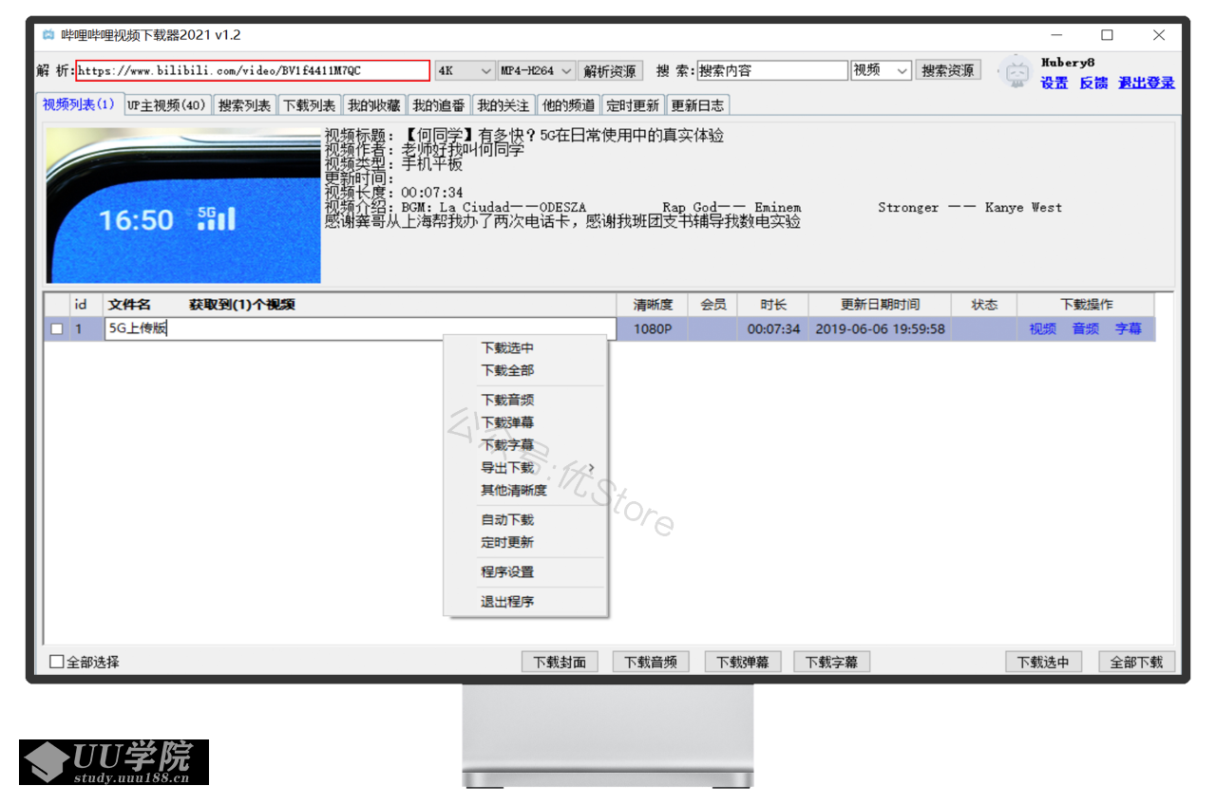Click the bottom 下载字幕 button
The width and height of the screenshot is (1216, 804).
click(832, 663)
